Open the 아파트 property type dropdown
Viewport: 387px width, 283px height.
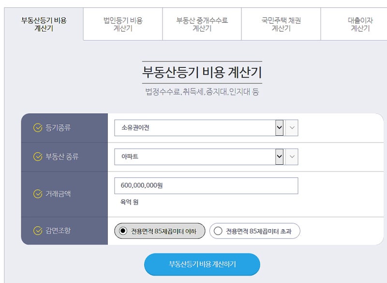(199, 157)
